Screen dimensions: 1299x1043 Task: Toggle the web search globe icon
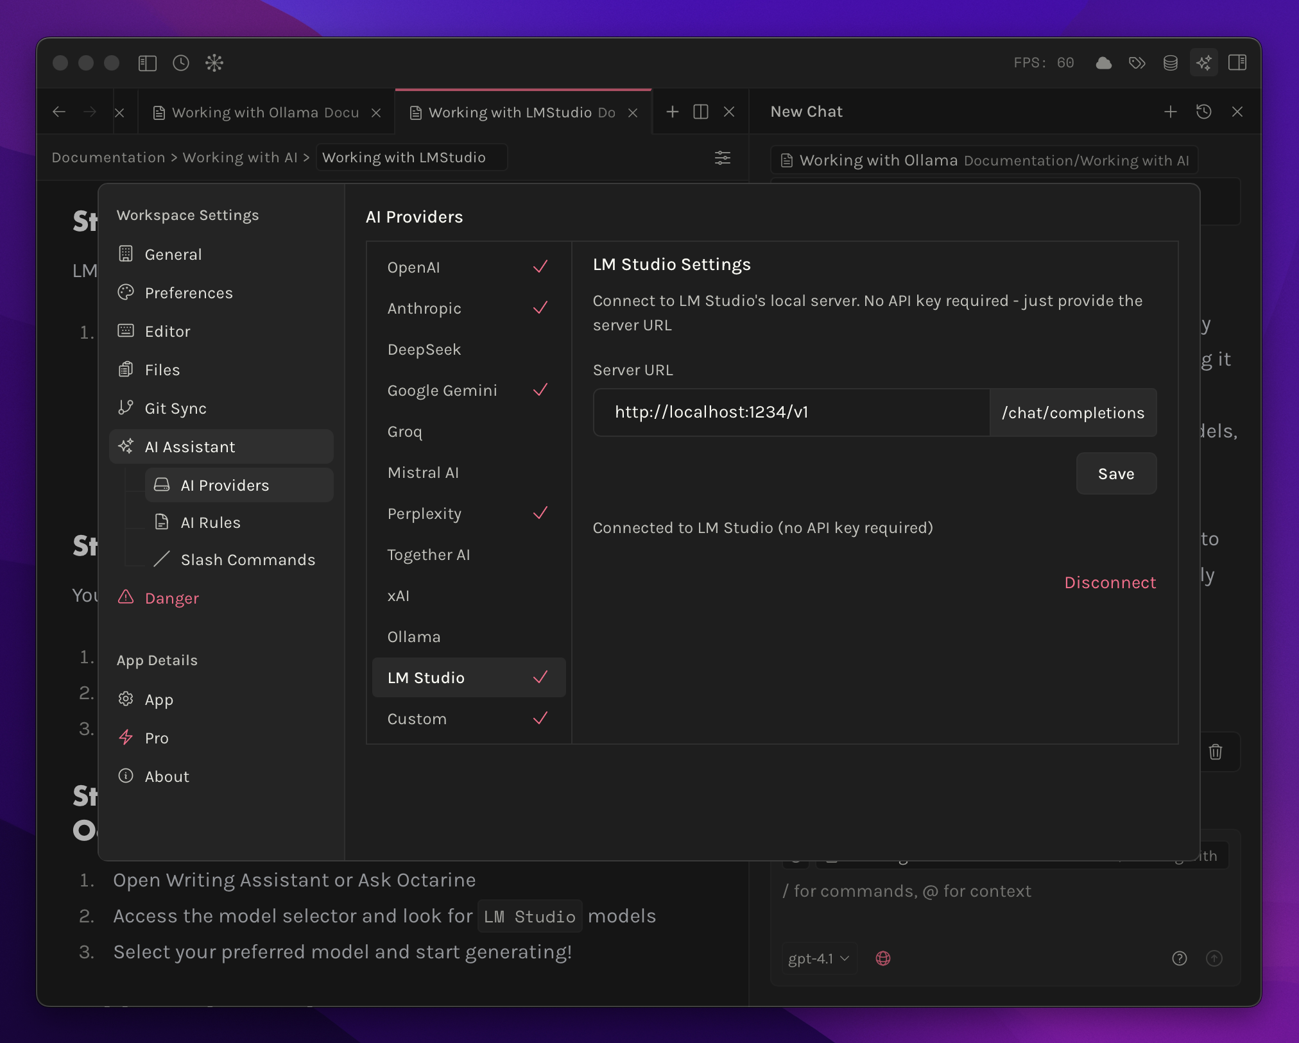[883, 958]
